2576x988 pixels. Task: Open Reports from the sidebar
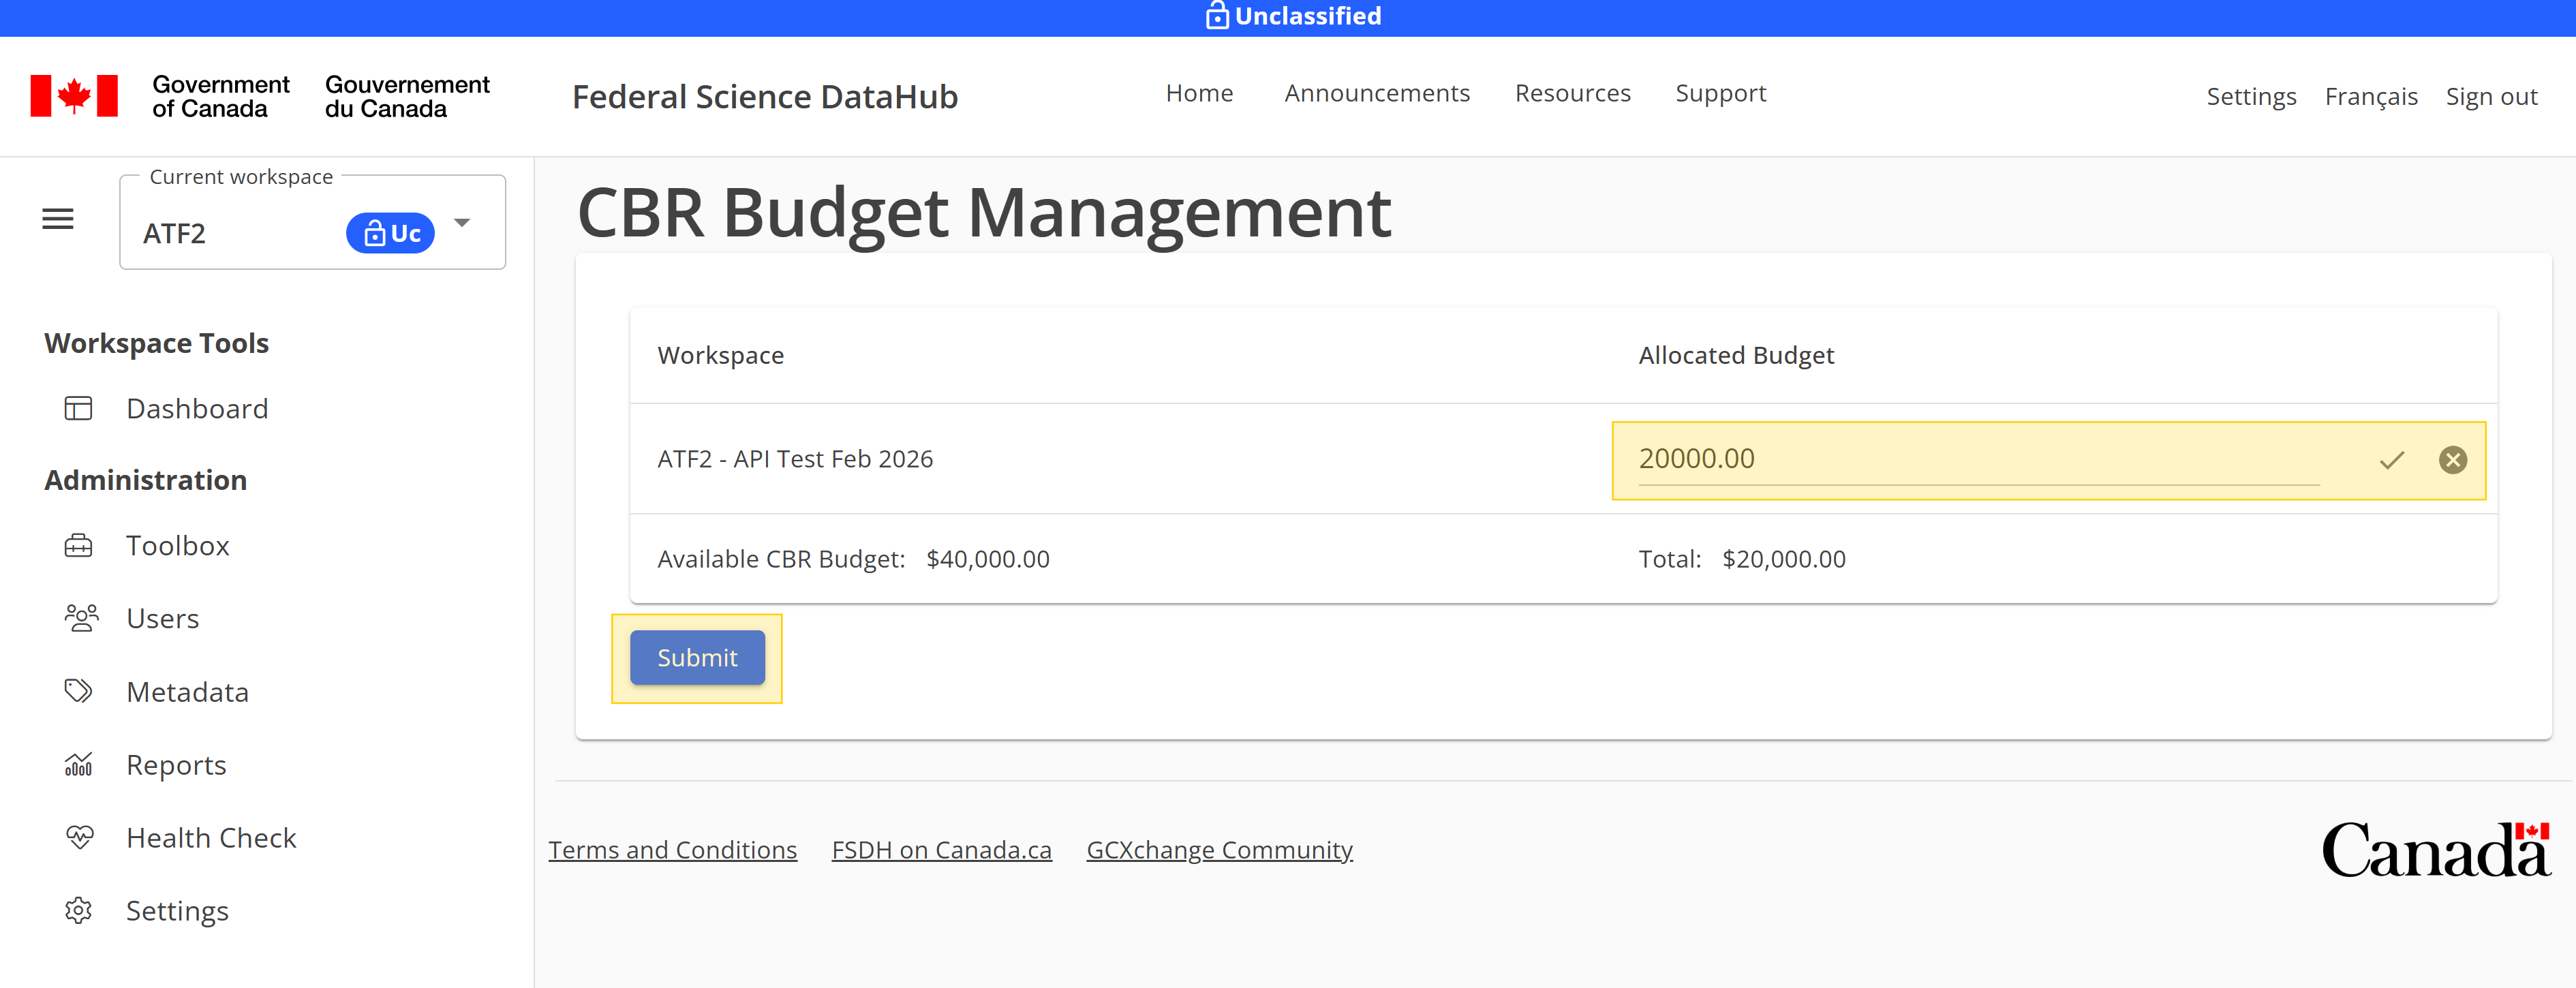[176, 764]
